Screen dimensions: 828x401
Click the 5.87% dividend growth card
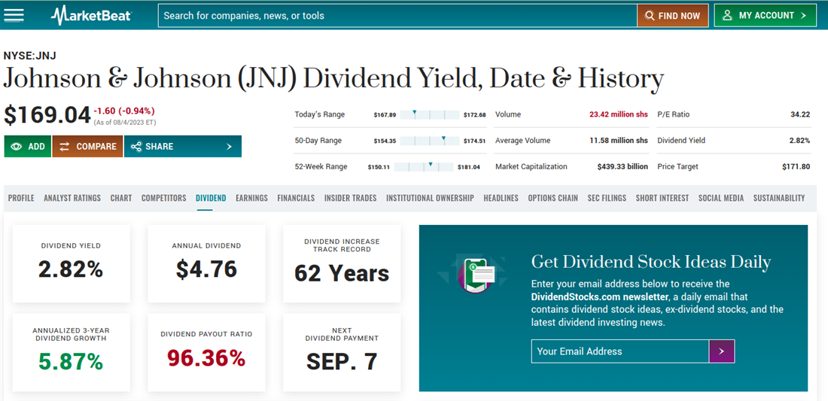pos(72,352)
